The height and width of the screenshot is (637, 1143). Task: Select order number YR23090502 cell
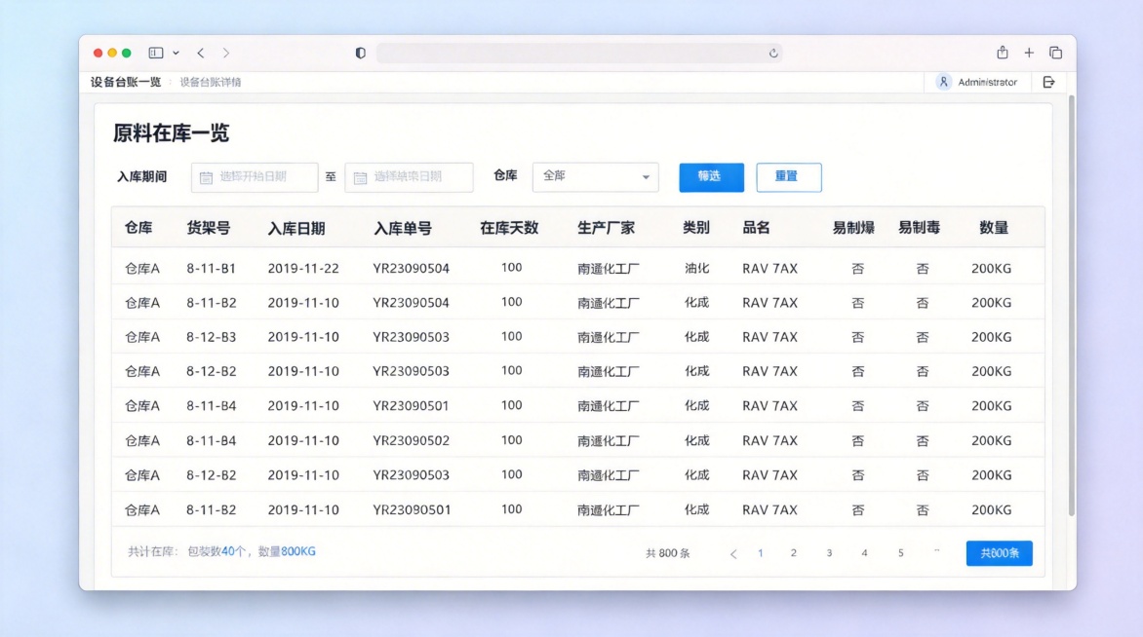coord(412,440)
